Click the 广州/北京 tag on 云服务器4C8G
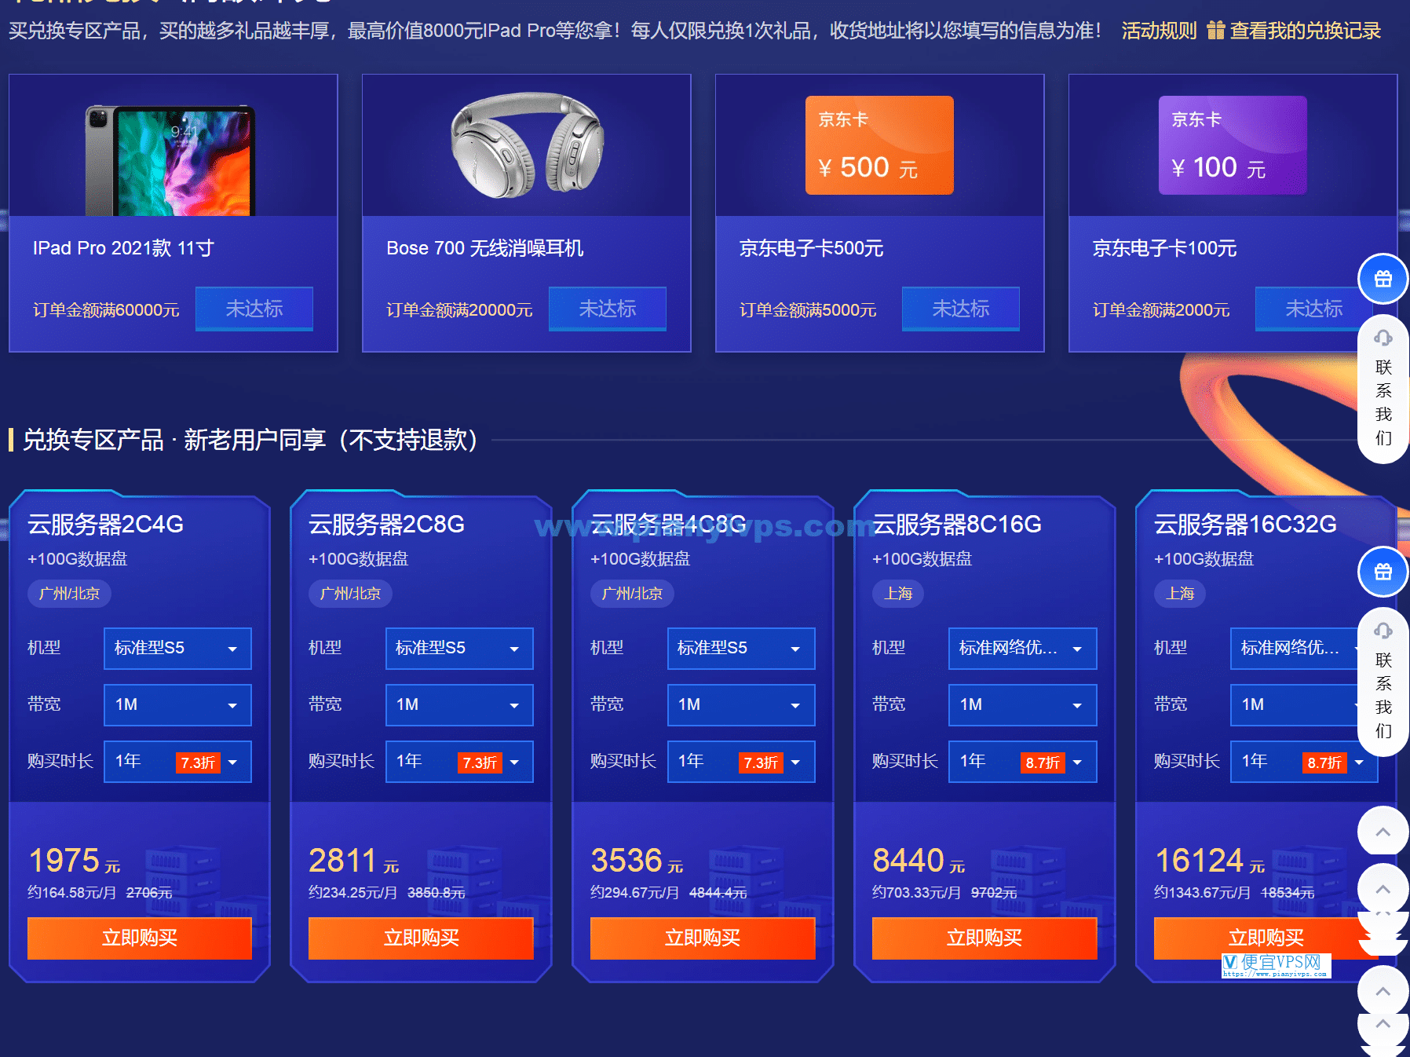The width and height of the screenshot is (1410, 1057). 632,594
